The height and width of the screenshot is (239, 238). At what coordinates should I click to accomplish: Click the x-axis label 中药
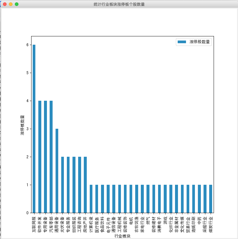pos(199,221)
